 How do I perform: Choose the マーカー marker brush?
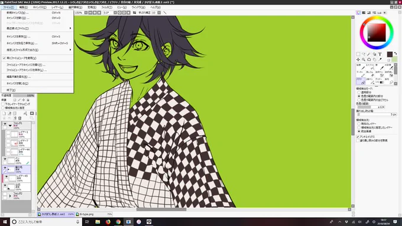tap(361, 74)
